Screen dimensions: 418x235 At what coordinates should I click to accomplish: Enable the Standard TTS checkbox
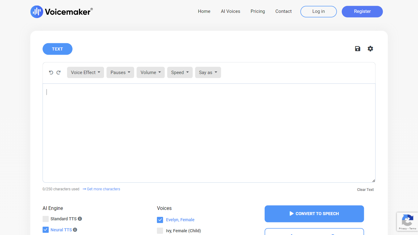click(x=46, y=219)
